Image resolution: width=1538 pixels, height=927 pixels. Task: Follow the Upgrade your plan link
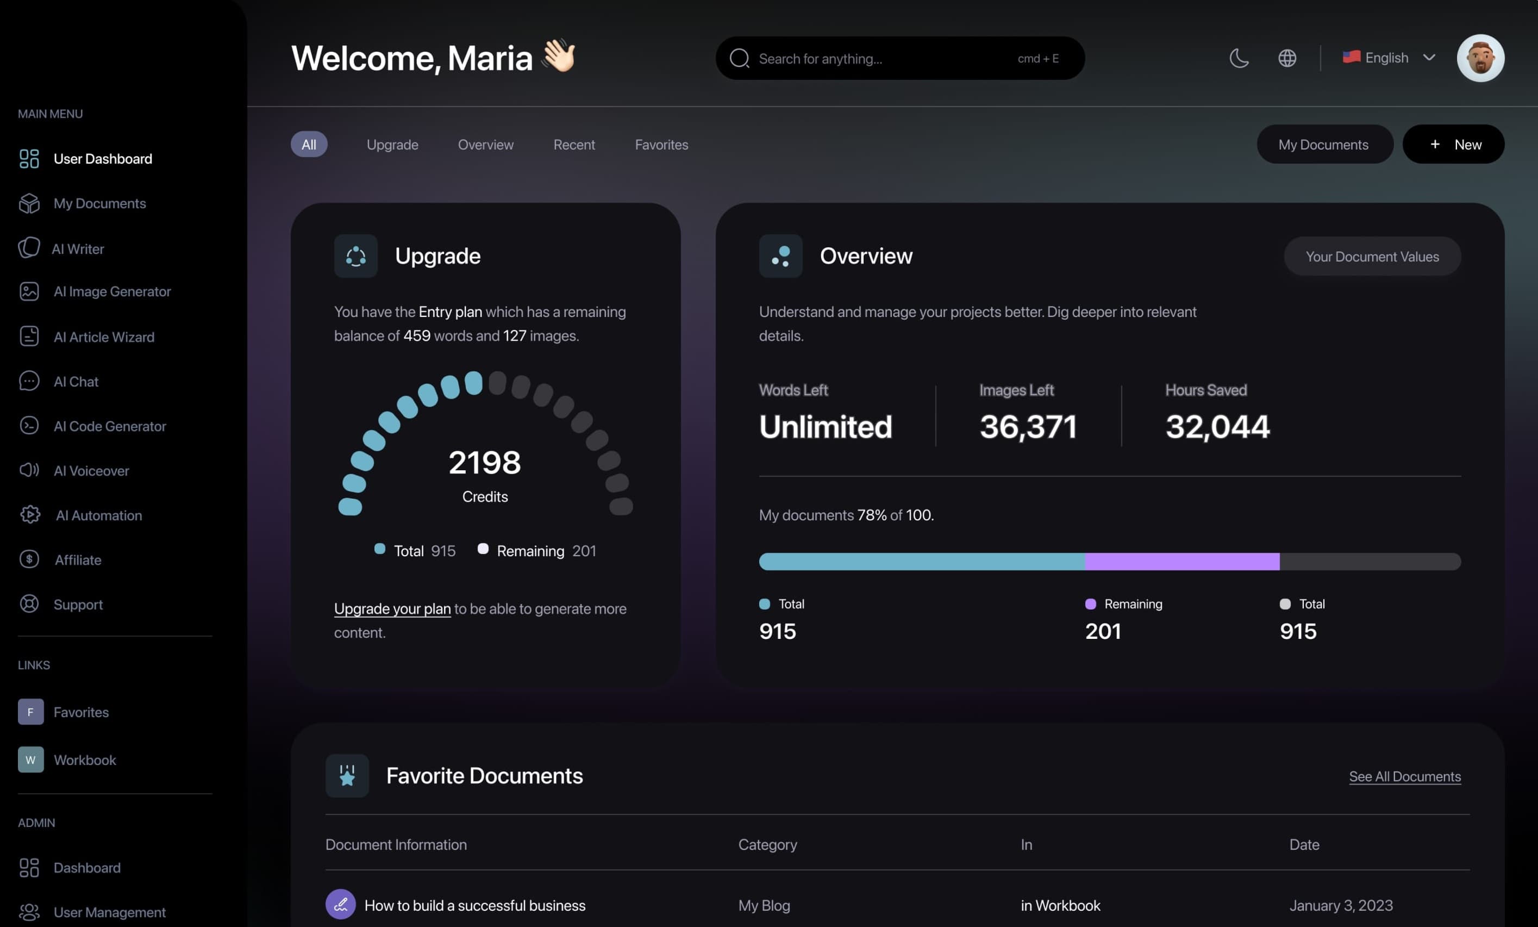point(392,608)
